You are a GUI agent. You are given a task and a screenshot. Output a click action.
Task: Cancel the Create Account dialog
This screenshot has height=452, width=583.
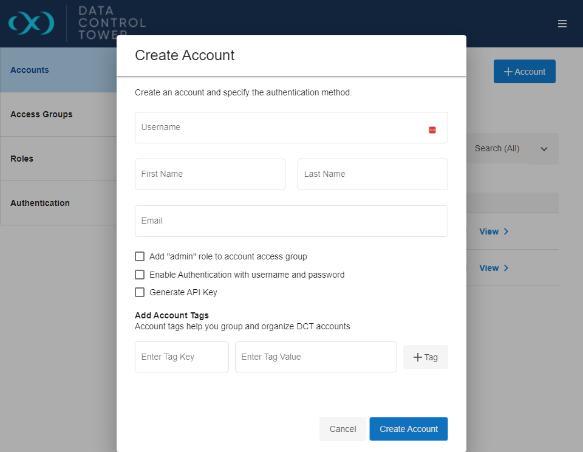tap(343, 429)
